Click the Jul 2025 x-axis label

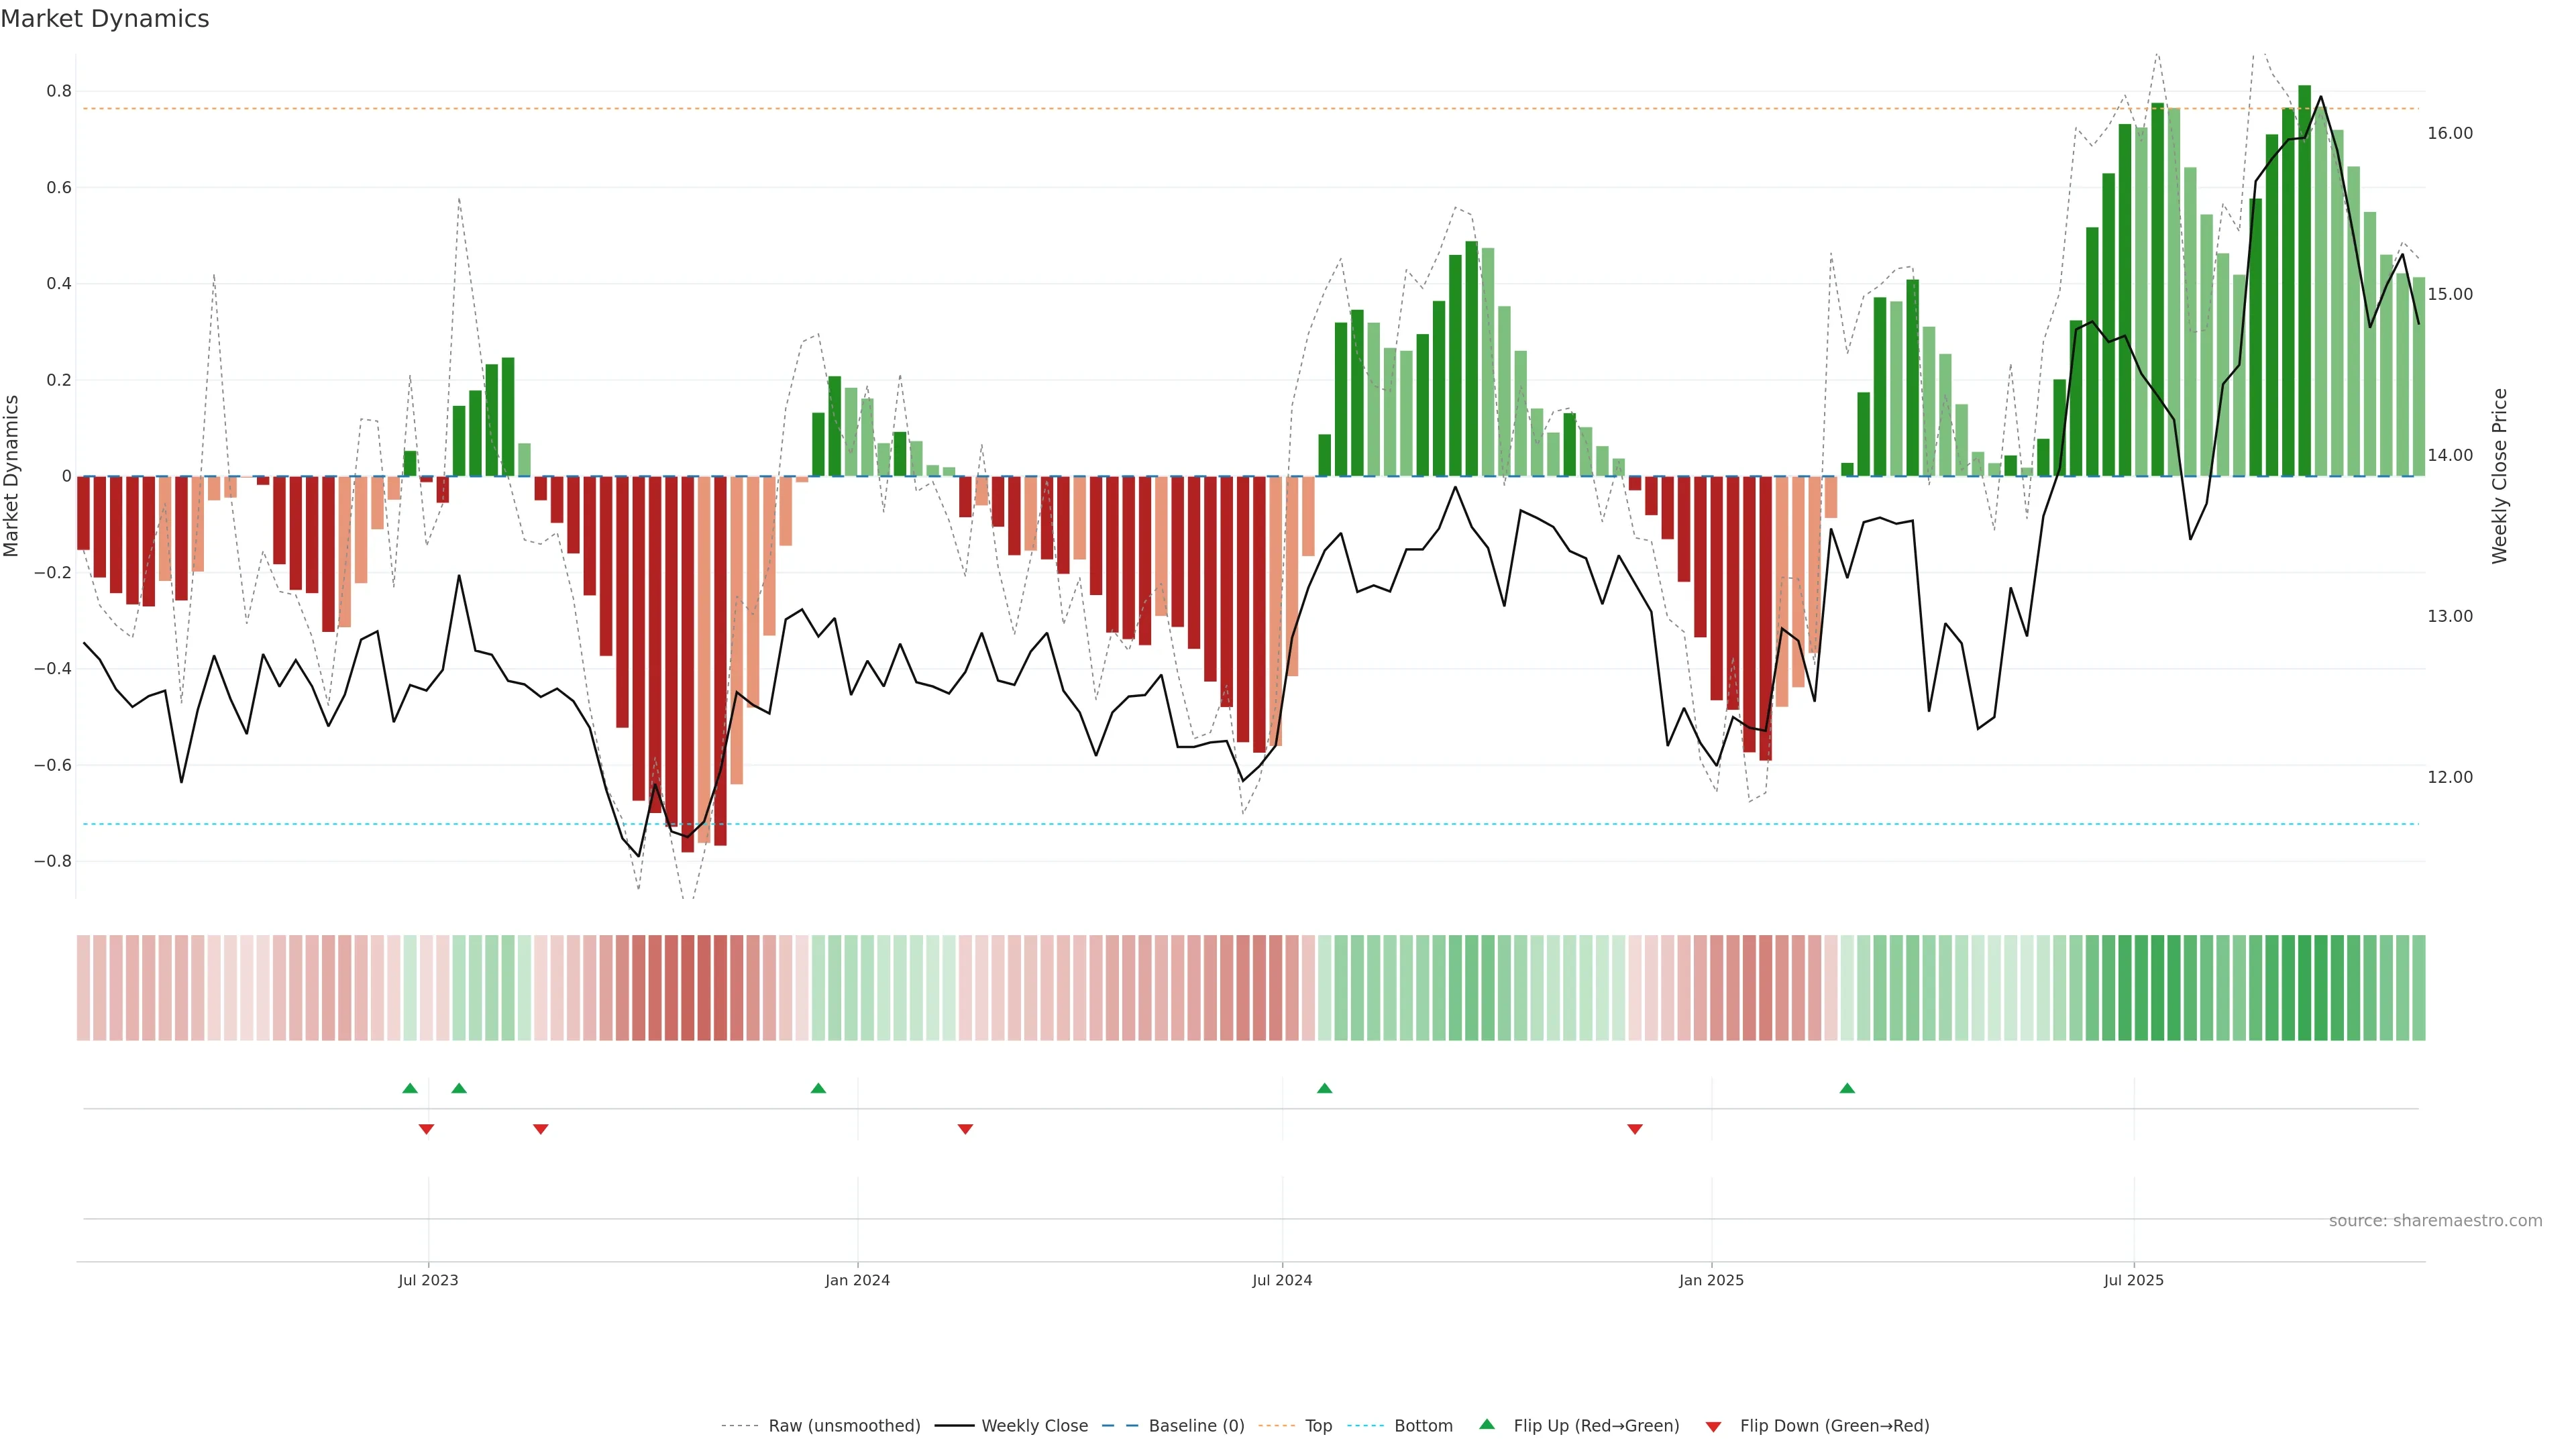(x=2133, y=1280)
